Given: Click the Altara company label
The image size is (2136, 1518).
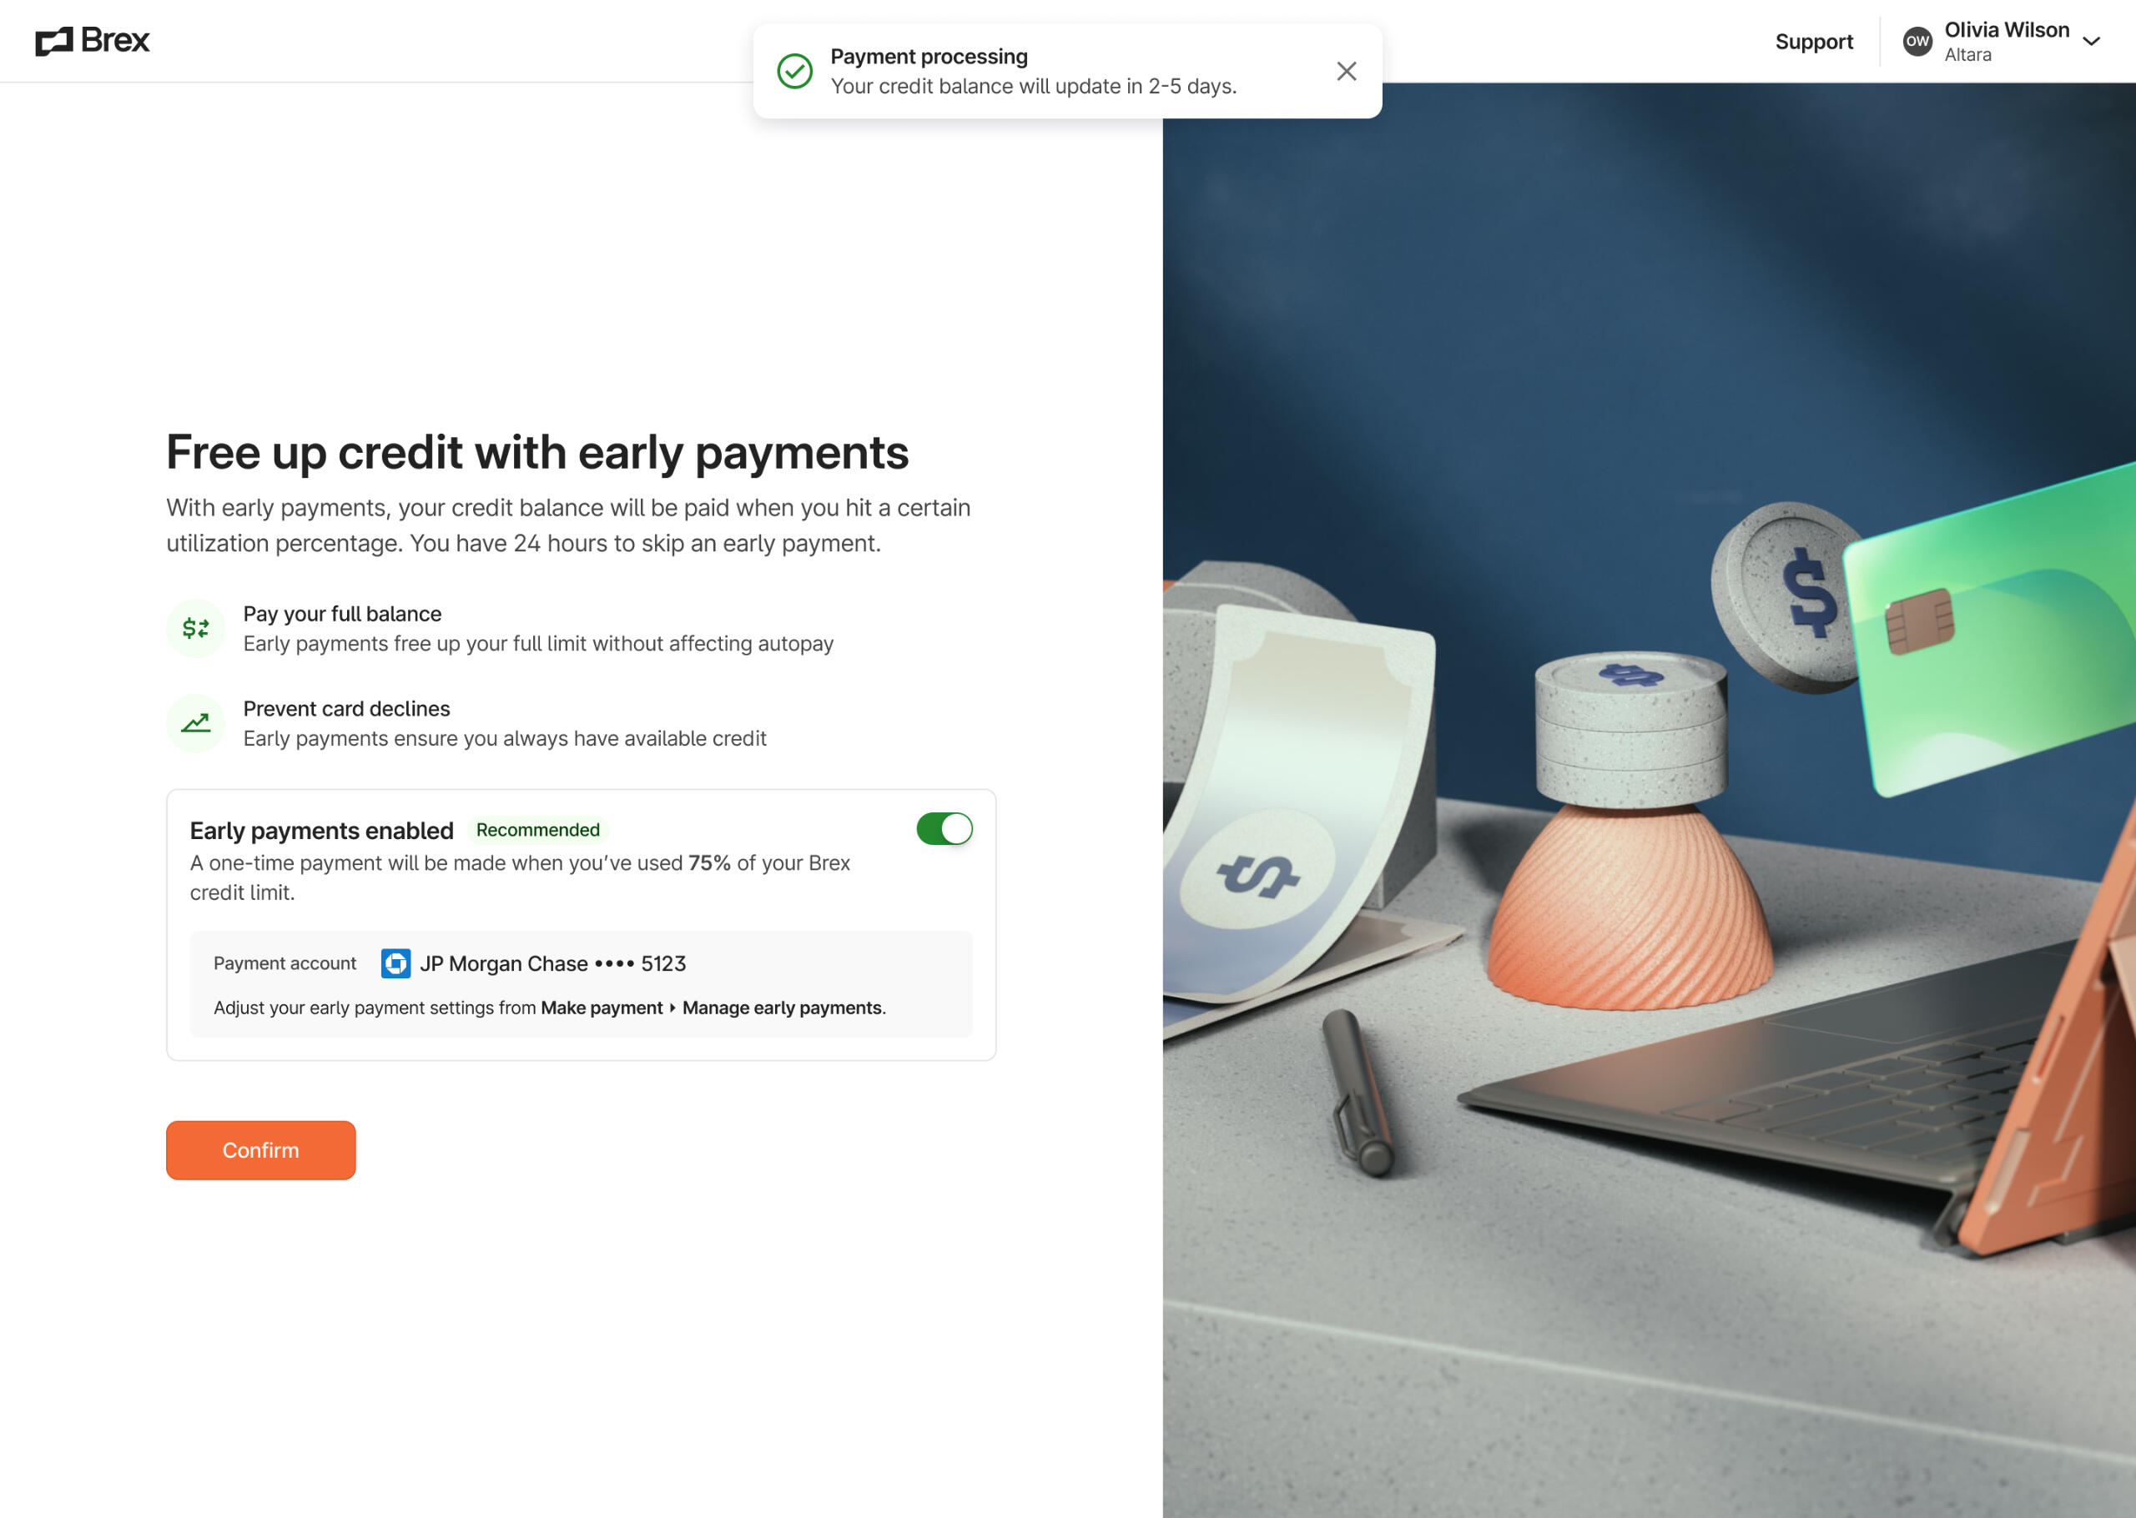Looking at the screenshot, I should [1967, 55].
